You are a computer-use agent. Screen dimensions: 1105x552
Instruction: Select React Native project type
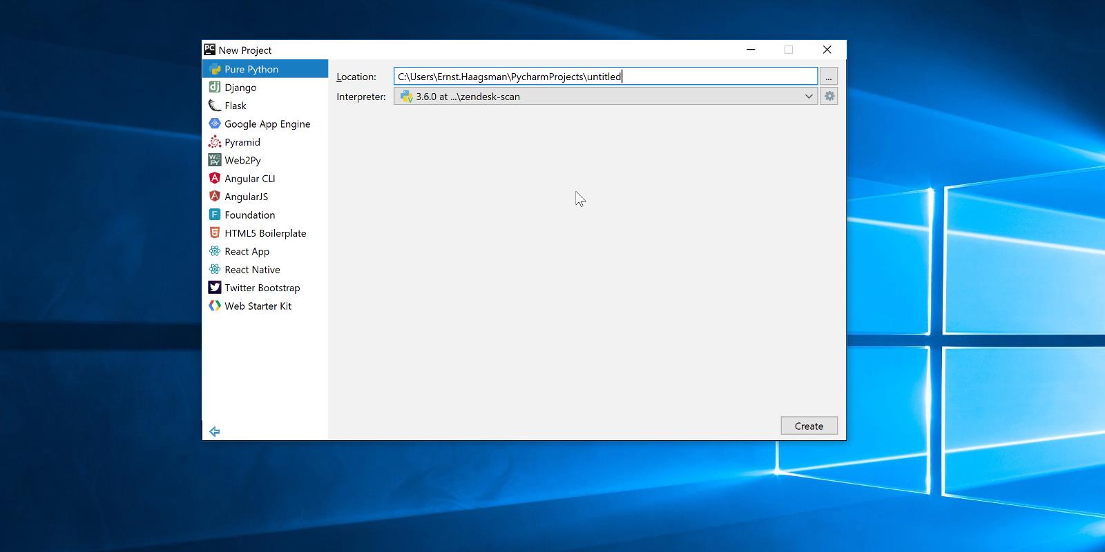265,270
